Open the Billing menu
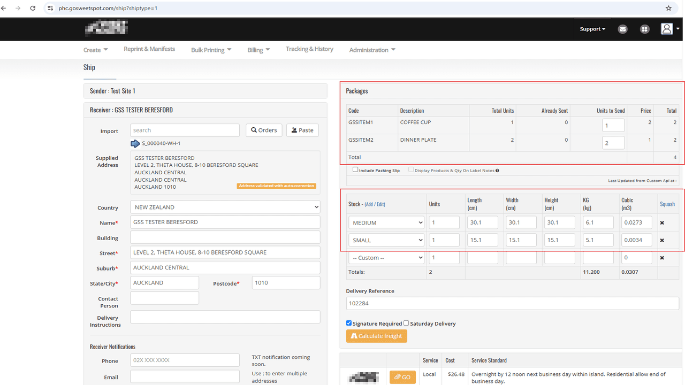The width and height of the screenshot is (685, 385). click(258, 50)
